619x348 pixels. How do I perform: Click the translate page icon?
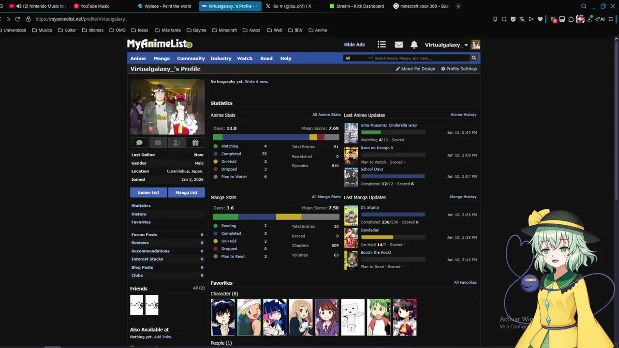[522, 19]
